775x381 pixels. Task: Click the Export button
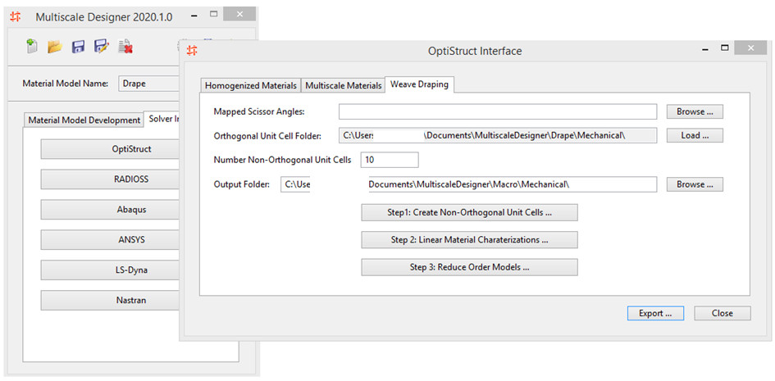(x=655, y=313)
